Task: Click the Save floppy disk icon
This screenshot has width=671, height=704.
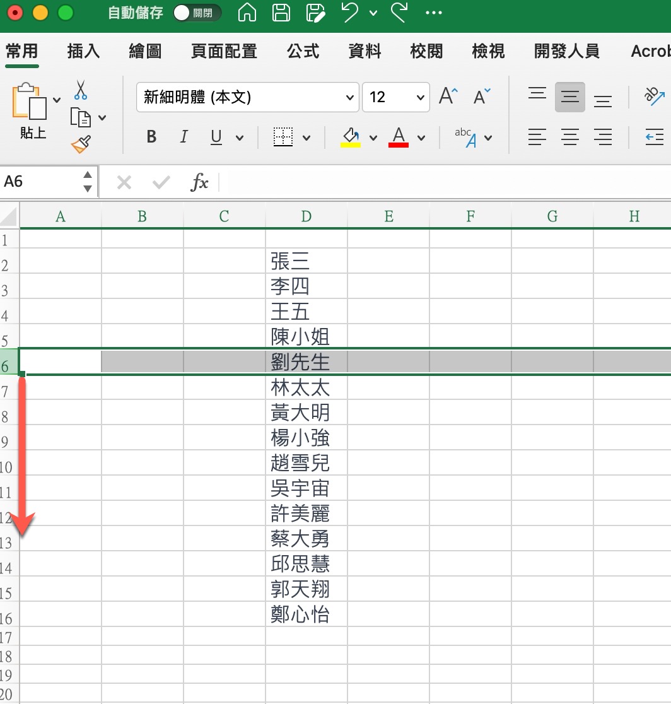Action: click(281, 13)
